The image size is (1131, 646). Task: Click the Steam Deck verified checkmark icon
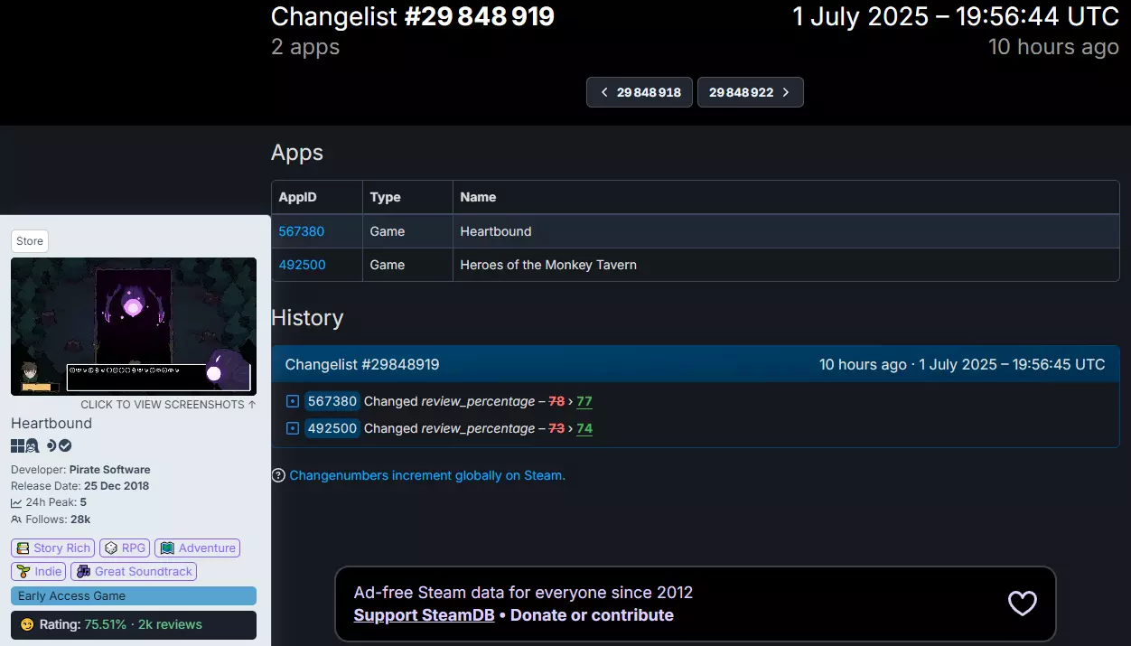65,445
